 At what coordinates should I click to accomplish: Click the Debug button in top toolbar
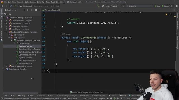165,6
